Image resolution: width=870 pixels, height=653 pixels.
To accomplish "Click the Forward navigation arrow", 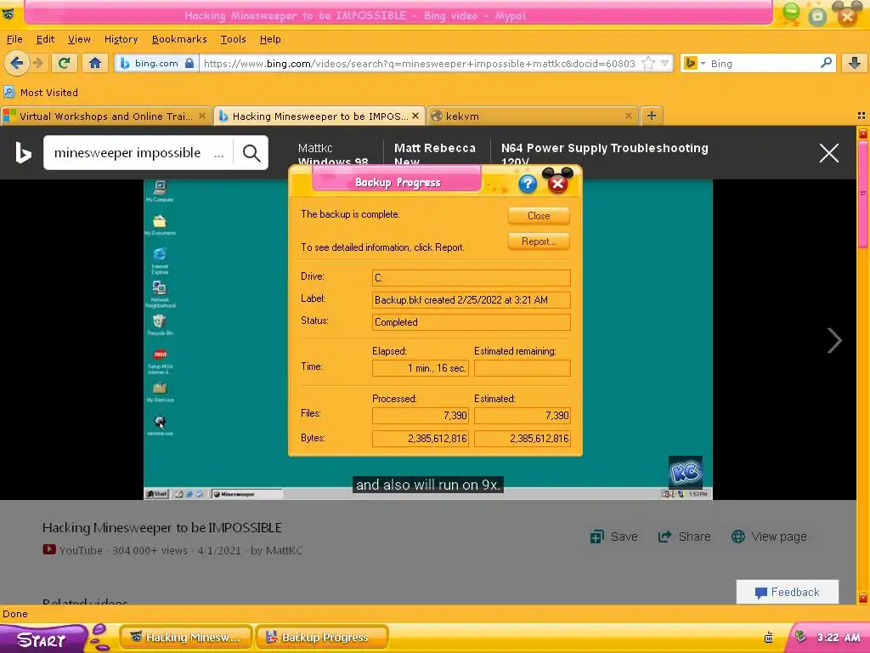I will 38,63.
